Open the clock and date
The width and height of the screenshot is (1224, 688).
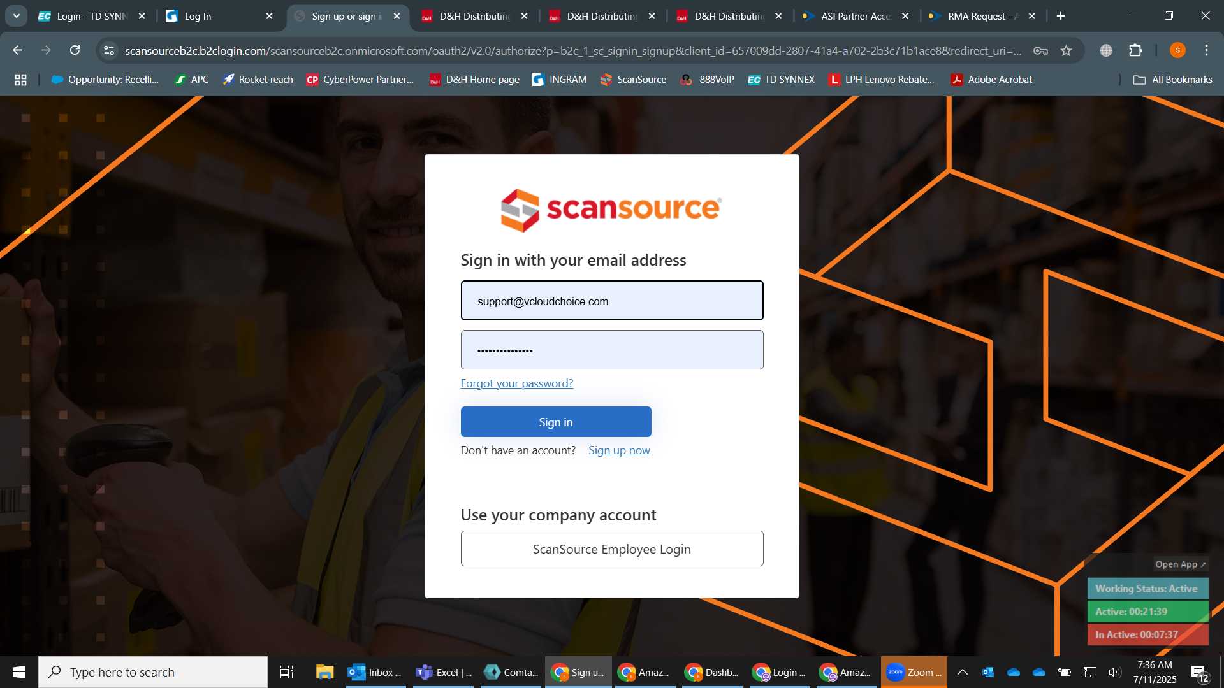tap(1155, 672)
